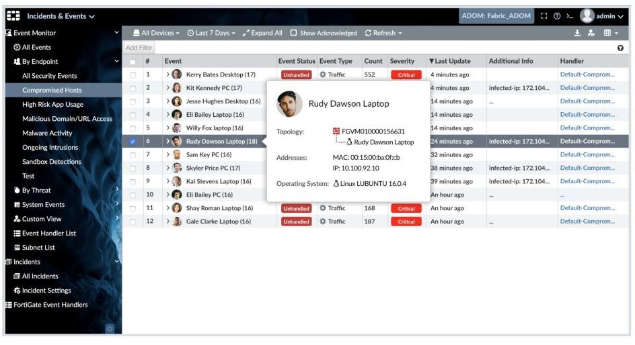Select Malware Activity in sidebar
The width and height of the screenshot is (635, 345).
click(x=47, y=133)
